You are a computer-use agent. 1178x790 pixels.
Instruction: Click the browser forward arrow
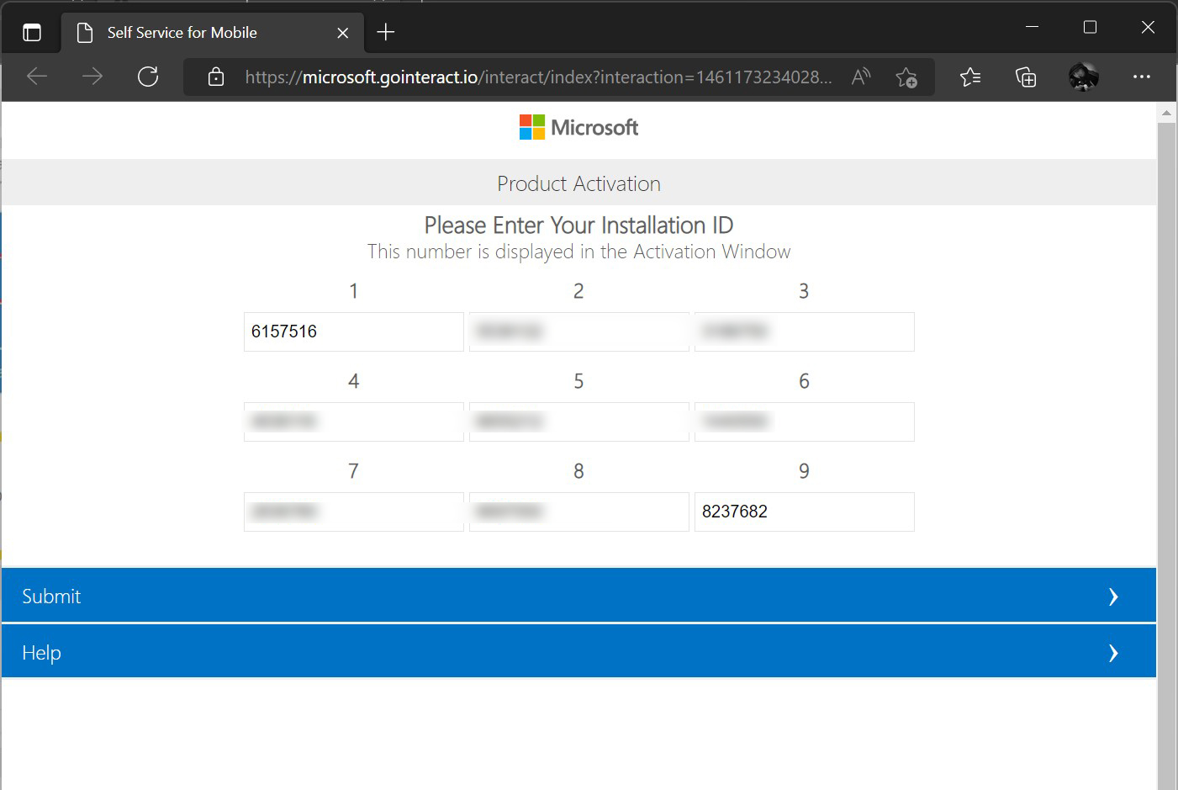pyautogui.click(x=92, y=77)
